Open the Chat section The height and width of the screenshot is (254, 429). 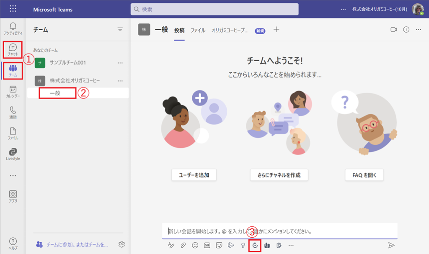[13, 50]
